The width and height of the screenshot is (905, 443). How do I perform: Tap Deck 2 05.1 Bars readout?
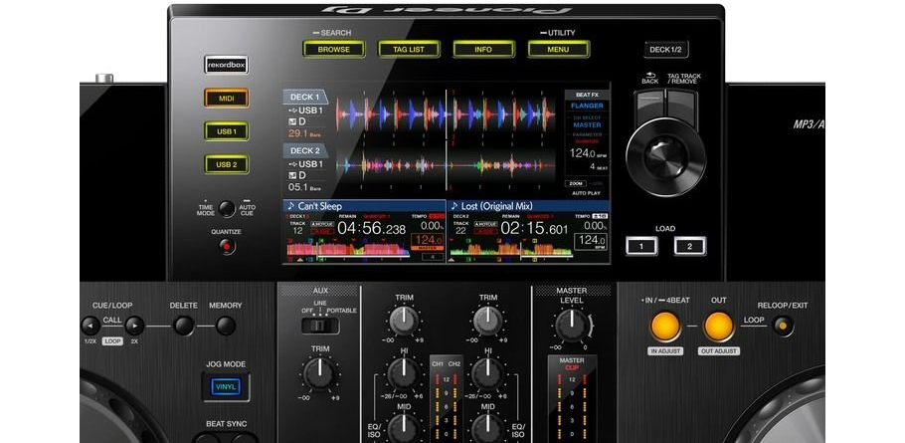coord(304,187)
